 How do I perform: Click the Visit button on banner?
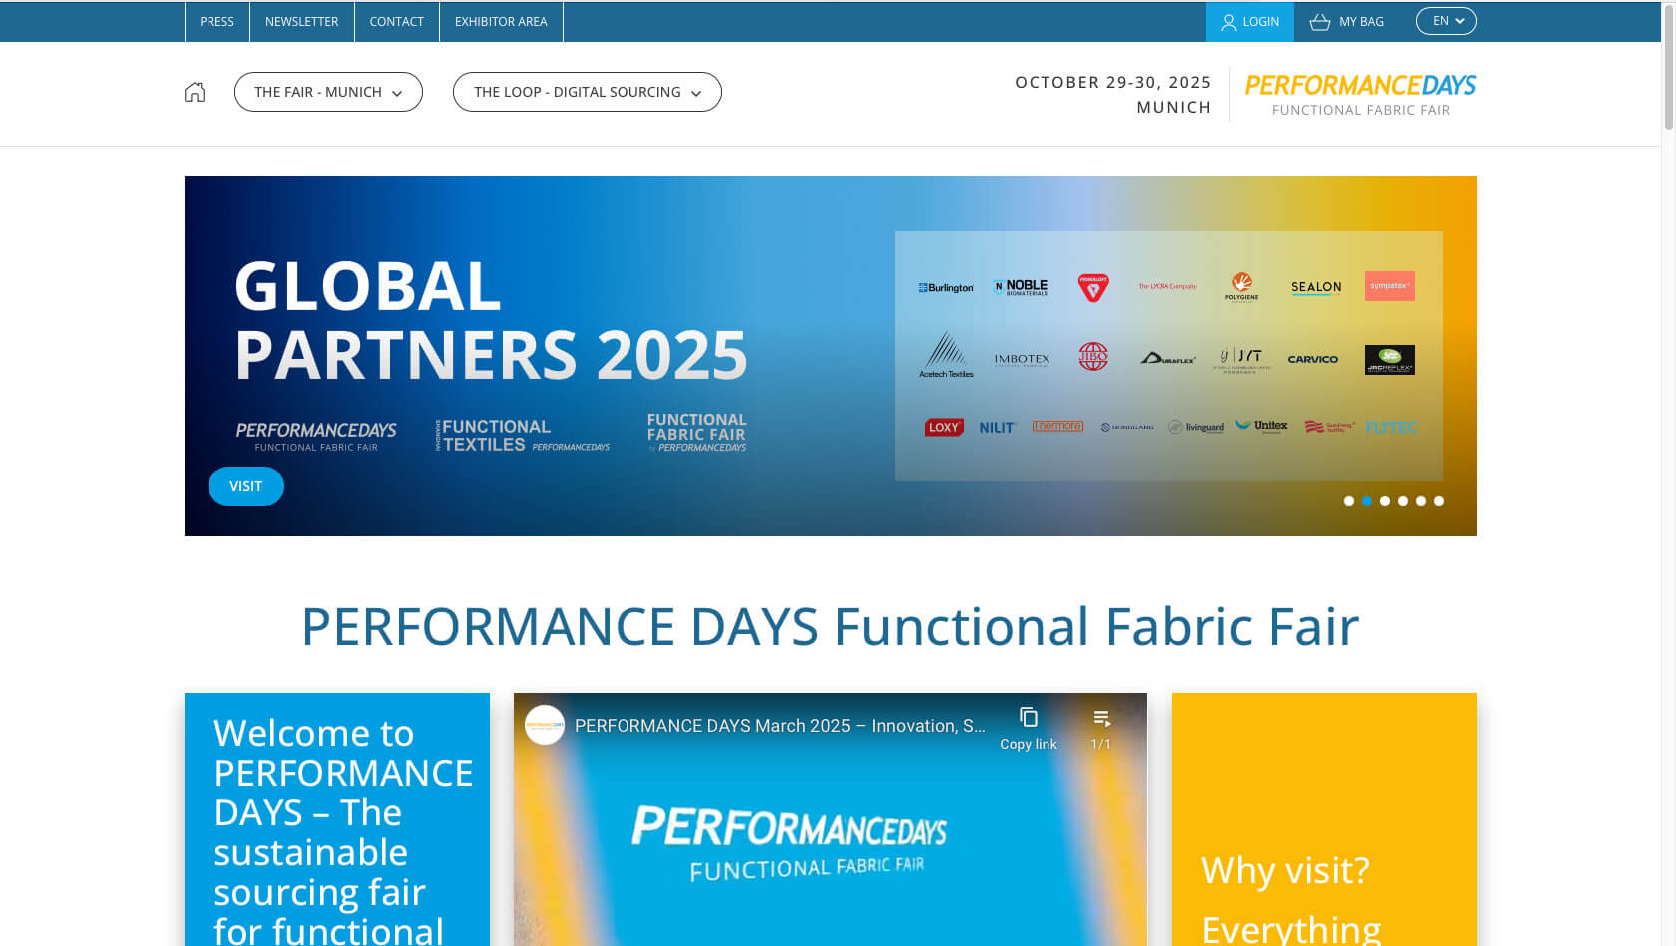246,486
